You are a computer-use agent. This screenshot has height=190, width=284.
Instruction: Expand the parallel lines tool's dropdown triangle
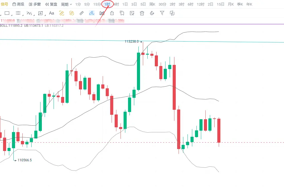[x=23, y=15]
